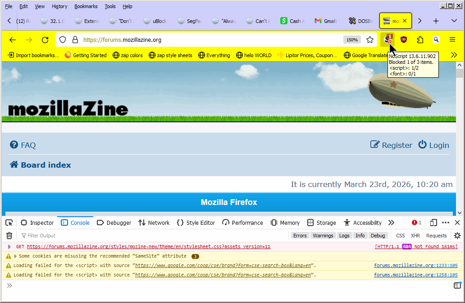Expand the SameSite cookies warning group

(x=15, y=256)
